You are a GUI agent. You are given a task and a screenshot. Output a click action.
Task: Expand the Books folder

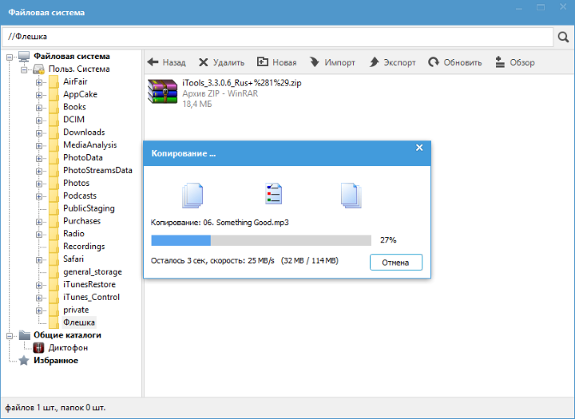tap(39, 108)
